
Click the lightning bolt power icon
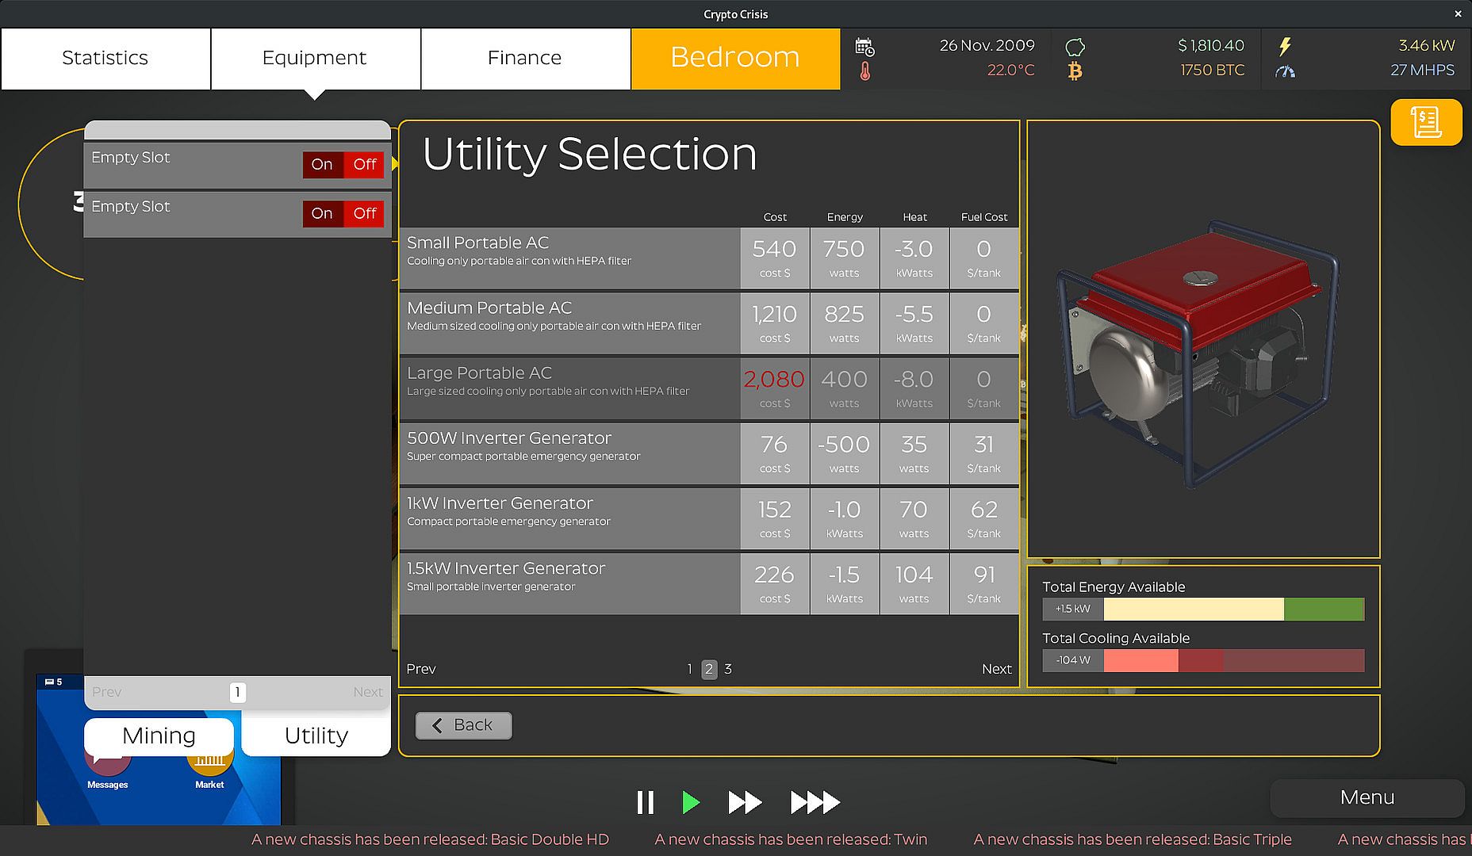point(1284,46)
